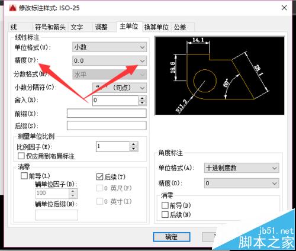This screenshot has height=251, width=296.
Task: Decrease the 舍入(R) value with down arrow
Action: [x=142, y=103]
